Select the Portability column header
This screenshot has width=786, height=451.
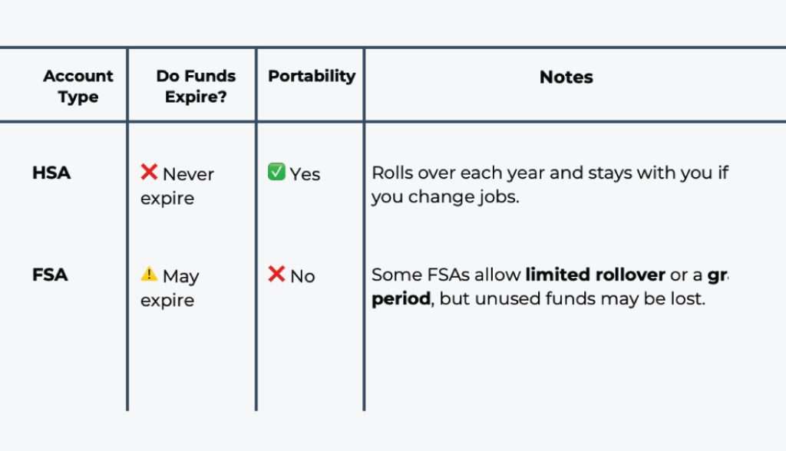(x=312, y=76)
